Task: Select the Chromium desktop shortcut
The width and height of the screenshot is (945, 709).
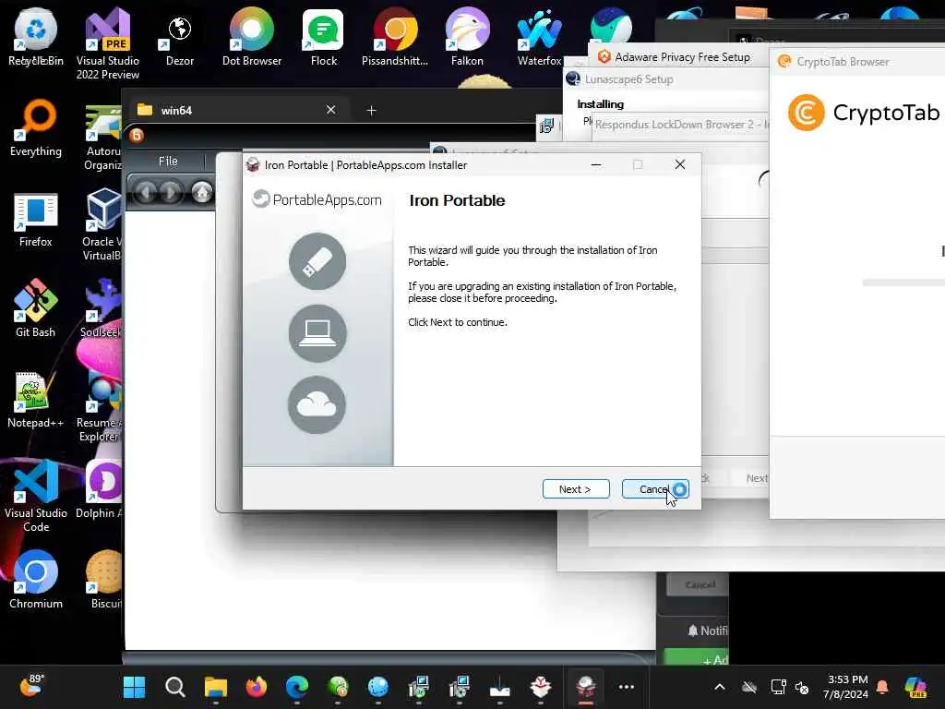Action: point(36,580)
